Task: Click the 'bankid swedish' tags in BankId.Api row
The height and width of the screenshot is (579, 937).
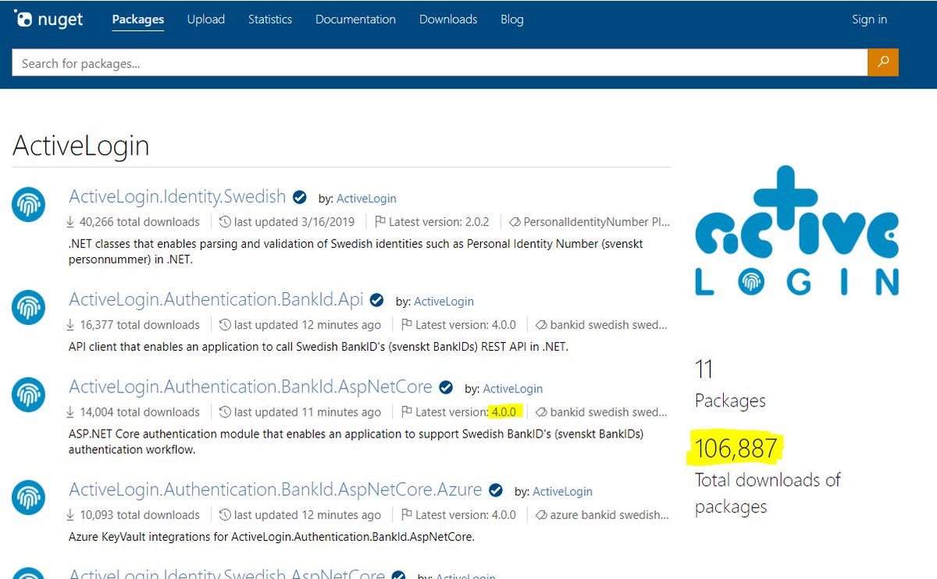Action: click(x=608, y=325)
